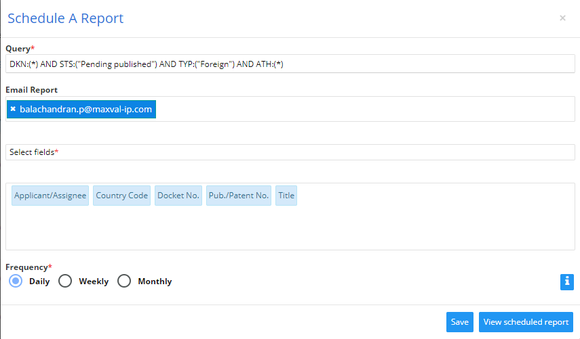Close the Schedule A Report dialog
The height and width of the screenshot is (339, 580).
562,18
